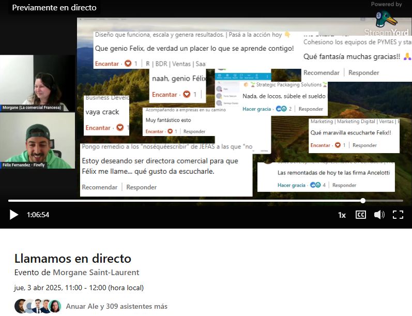Click heart reaction icon under 'naah, genio Félix'
Image resolution: width=412 pixels, height=316 pixels.
point(187,94)
